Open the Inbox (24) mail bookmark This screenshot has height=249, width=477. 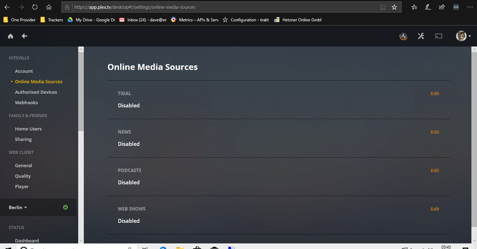tap(143, 20)
